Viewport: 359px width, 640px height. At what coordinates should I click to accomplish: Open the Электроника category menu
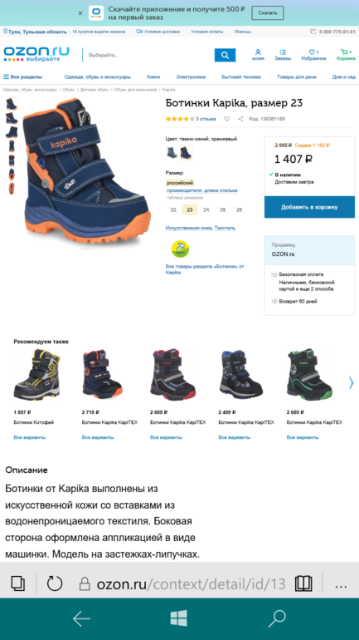point(191,76)
